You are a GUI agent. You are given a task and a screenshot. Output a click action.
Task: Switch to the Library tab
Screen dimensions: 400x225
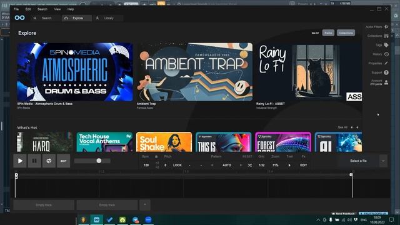(x=108, y=18)
